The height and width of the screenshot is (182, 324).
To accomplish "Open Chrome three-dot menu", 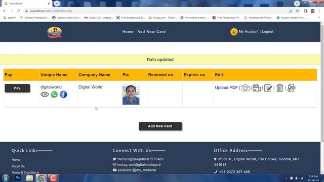I will tap(319, 11).
